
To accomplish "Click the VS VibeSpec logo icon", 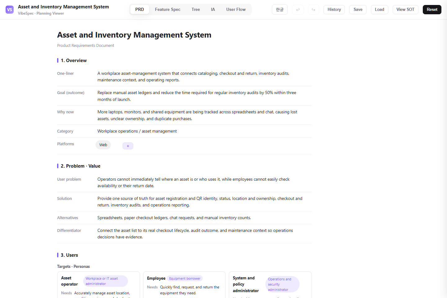I will point(10,10).
